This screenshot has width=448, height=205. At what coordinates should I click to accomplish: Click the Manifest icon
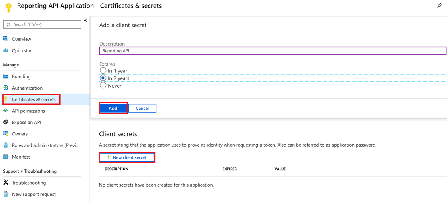[x=6, y=157]
